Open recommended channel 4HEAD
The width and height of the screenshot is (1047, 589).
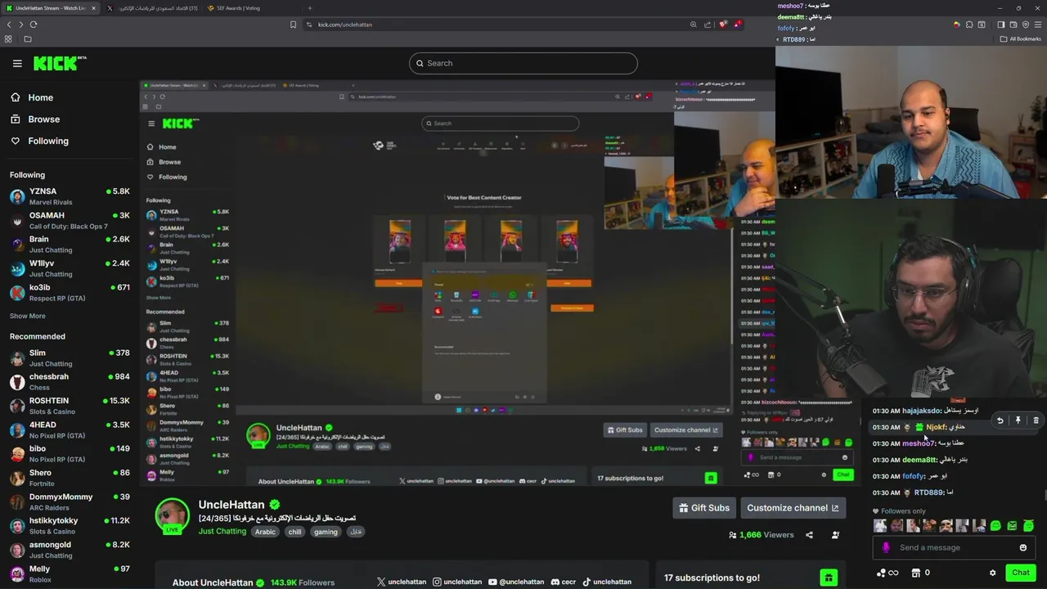click(x=70, y=429)
